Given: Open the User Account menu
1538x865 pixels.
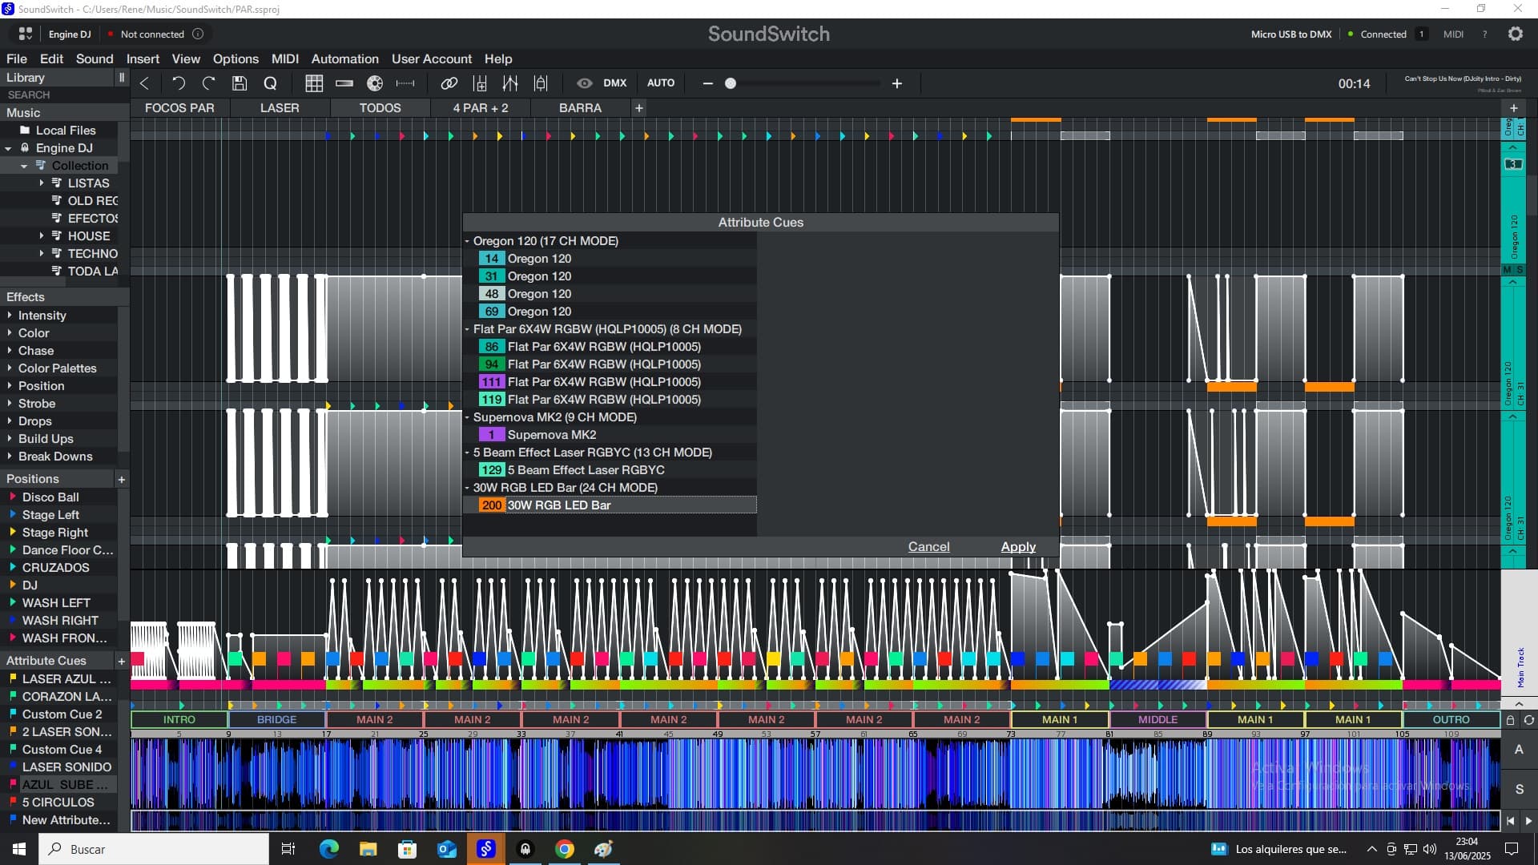Looking at the screenshot, I should point(431,59).
